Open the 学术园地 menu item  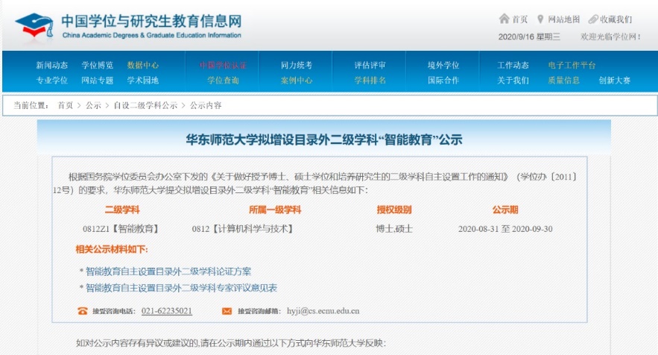point(142,81)
